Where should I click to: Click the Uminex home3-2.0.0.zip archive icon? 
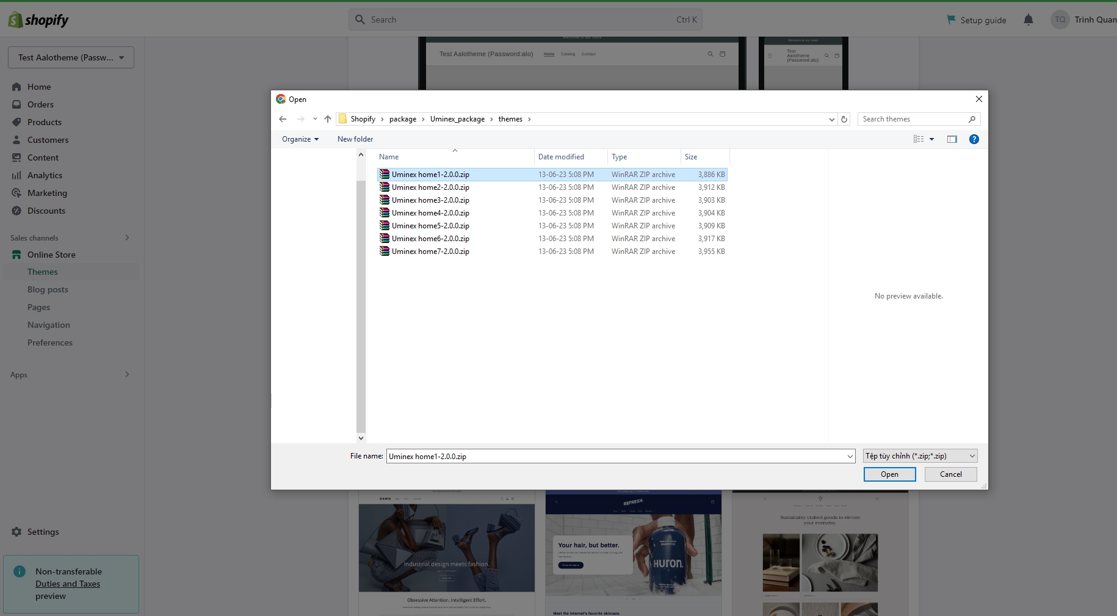(385, 200)
